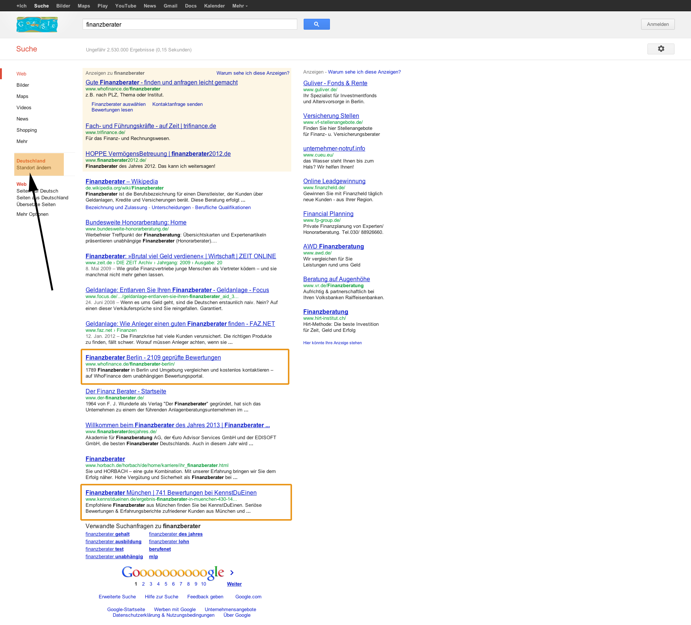Click Hier könnte Ihre Anzeige stehen
The height and width of the screenshot is (625, 691).
pos(333,343)
